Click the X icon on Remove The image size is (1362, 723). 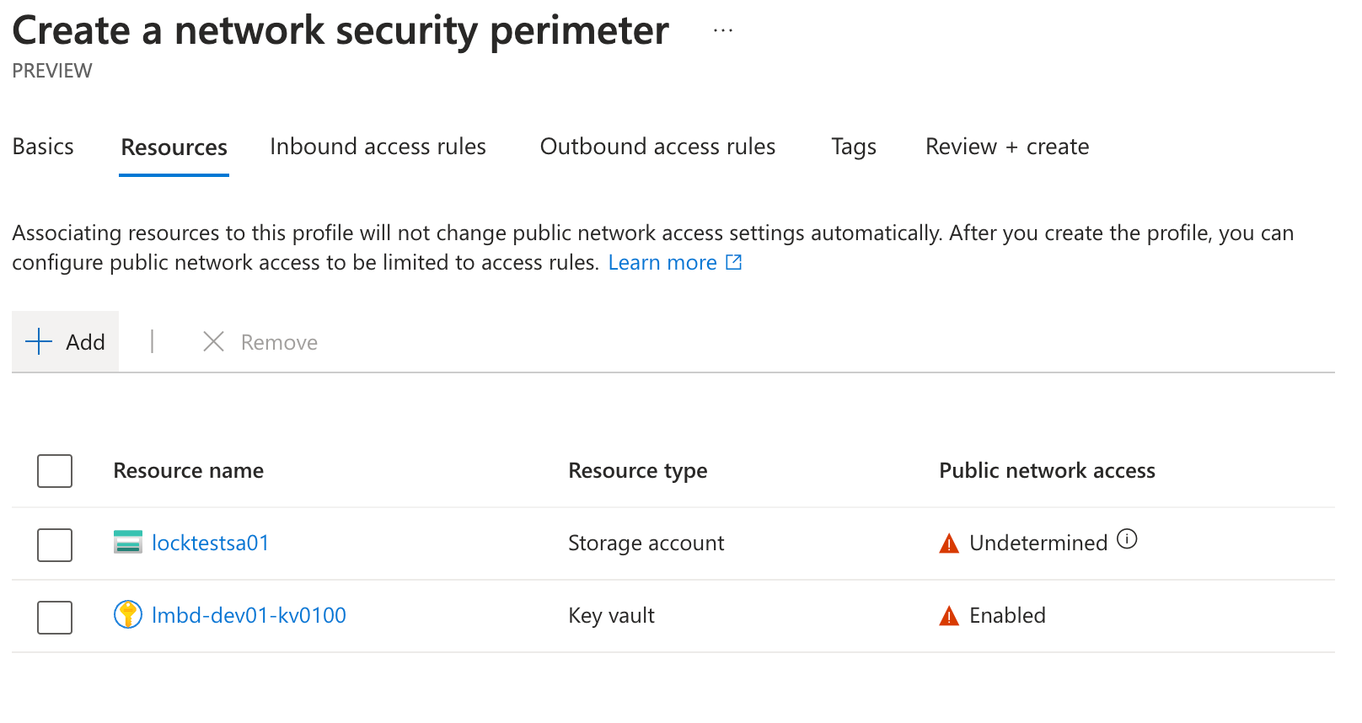tap(213, 341)
